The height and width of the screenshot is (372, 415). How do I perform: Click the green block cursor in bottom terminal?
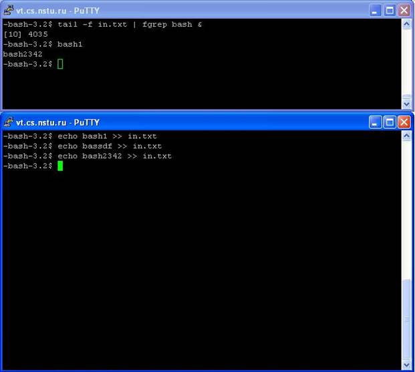(x=60, y=166)
